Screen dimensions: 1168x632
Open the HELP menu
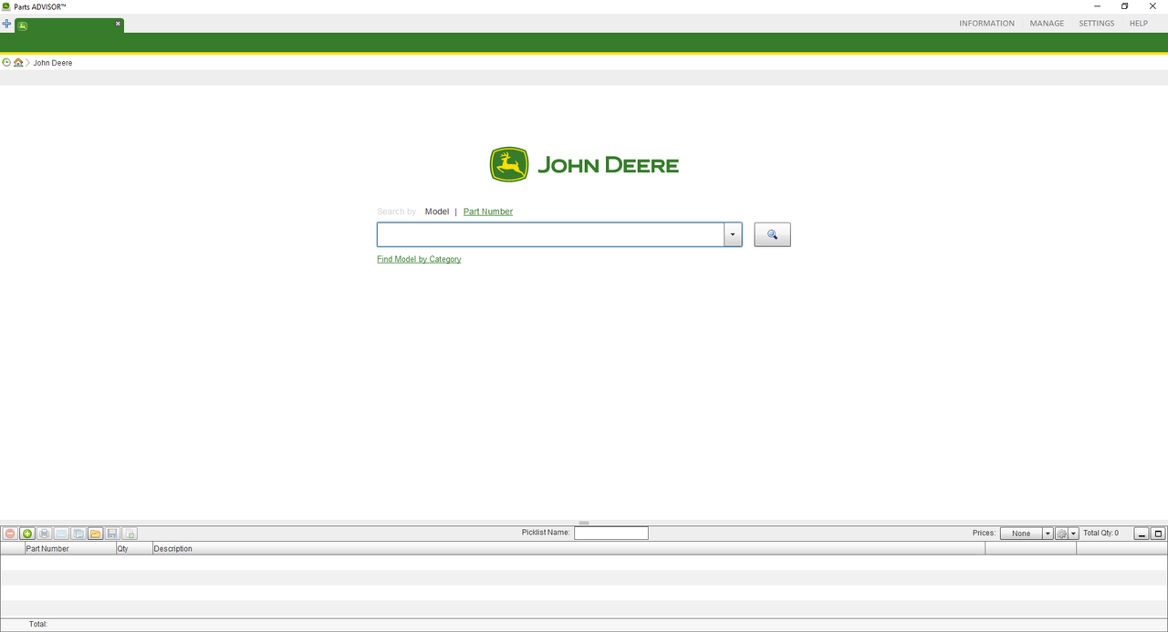[x=1139, y=24]
